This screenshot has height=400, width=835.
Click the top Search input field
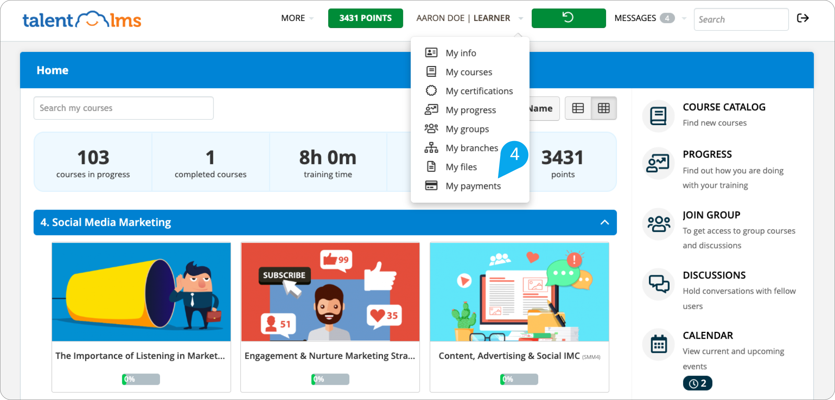pyautogui.click(x=741, y=19)
